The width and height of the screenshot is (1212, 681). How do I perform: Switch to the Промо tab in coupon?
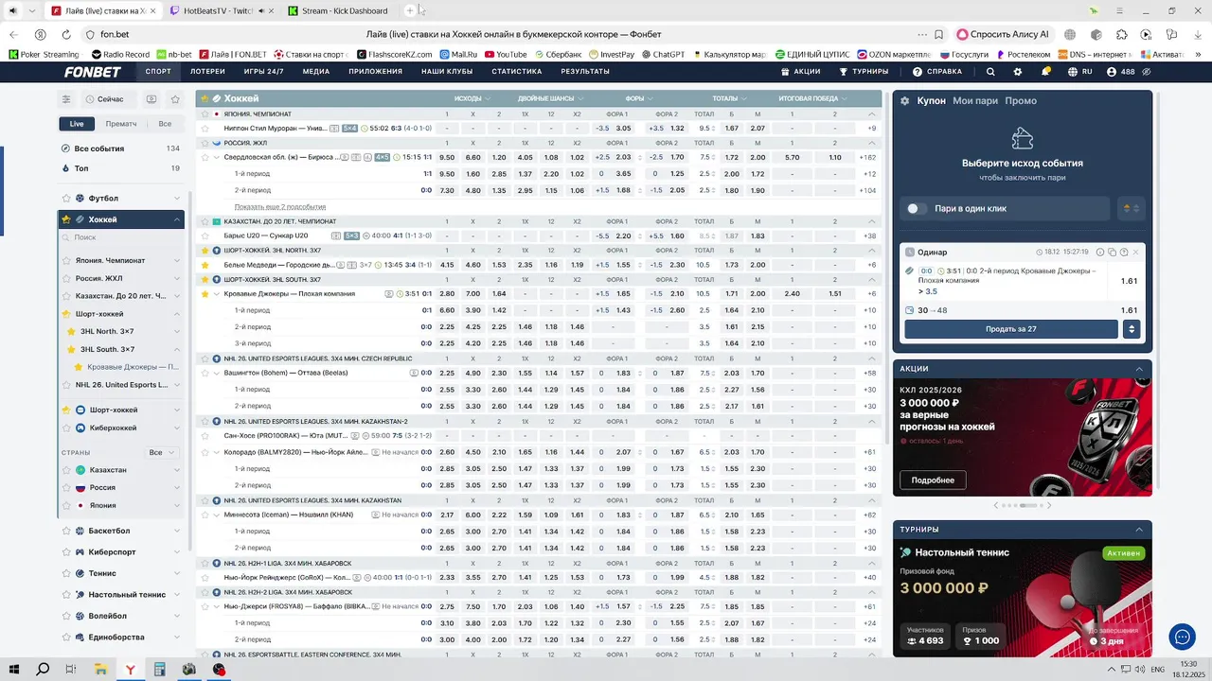[x=1021, y=101]
